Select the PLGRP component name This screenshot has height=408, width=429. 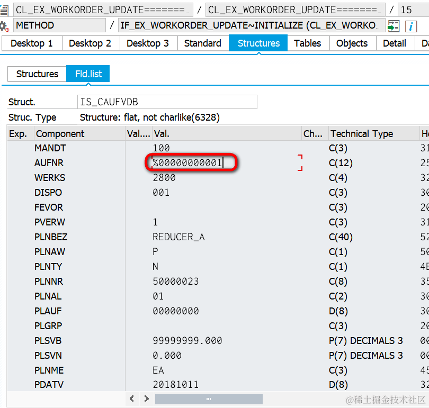(48, 325)
